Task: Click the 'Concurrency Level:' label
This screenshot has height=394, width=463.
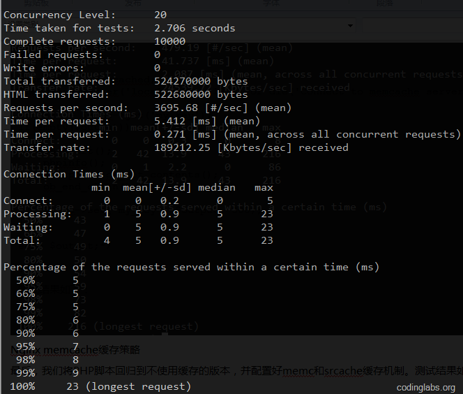Action: pyautogui.click(x=59, y=15)
